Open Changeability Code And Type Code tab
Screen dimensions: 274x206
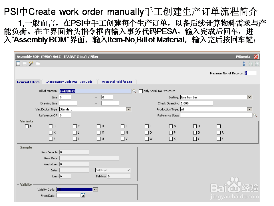coord(69,82)
